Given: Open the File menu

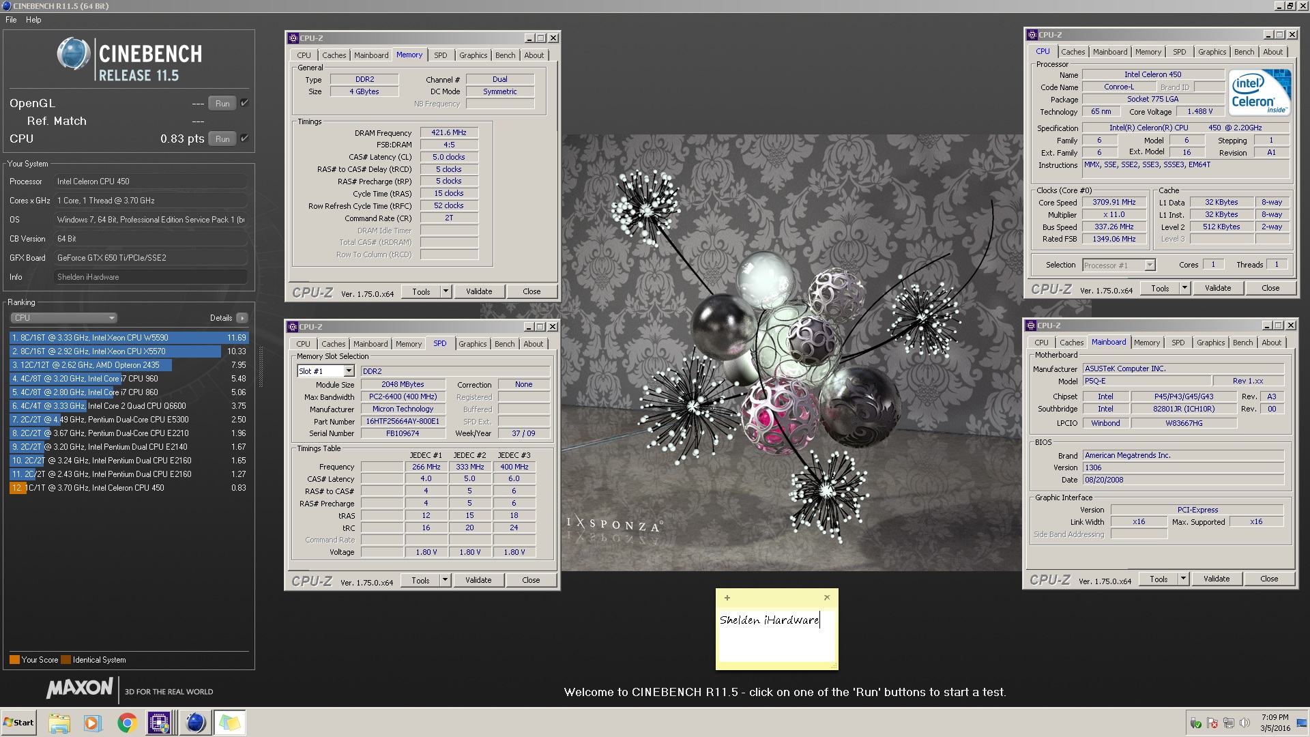Looking at the screenshot, I should click(x=11, y=20).
